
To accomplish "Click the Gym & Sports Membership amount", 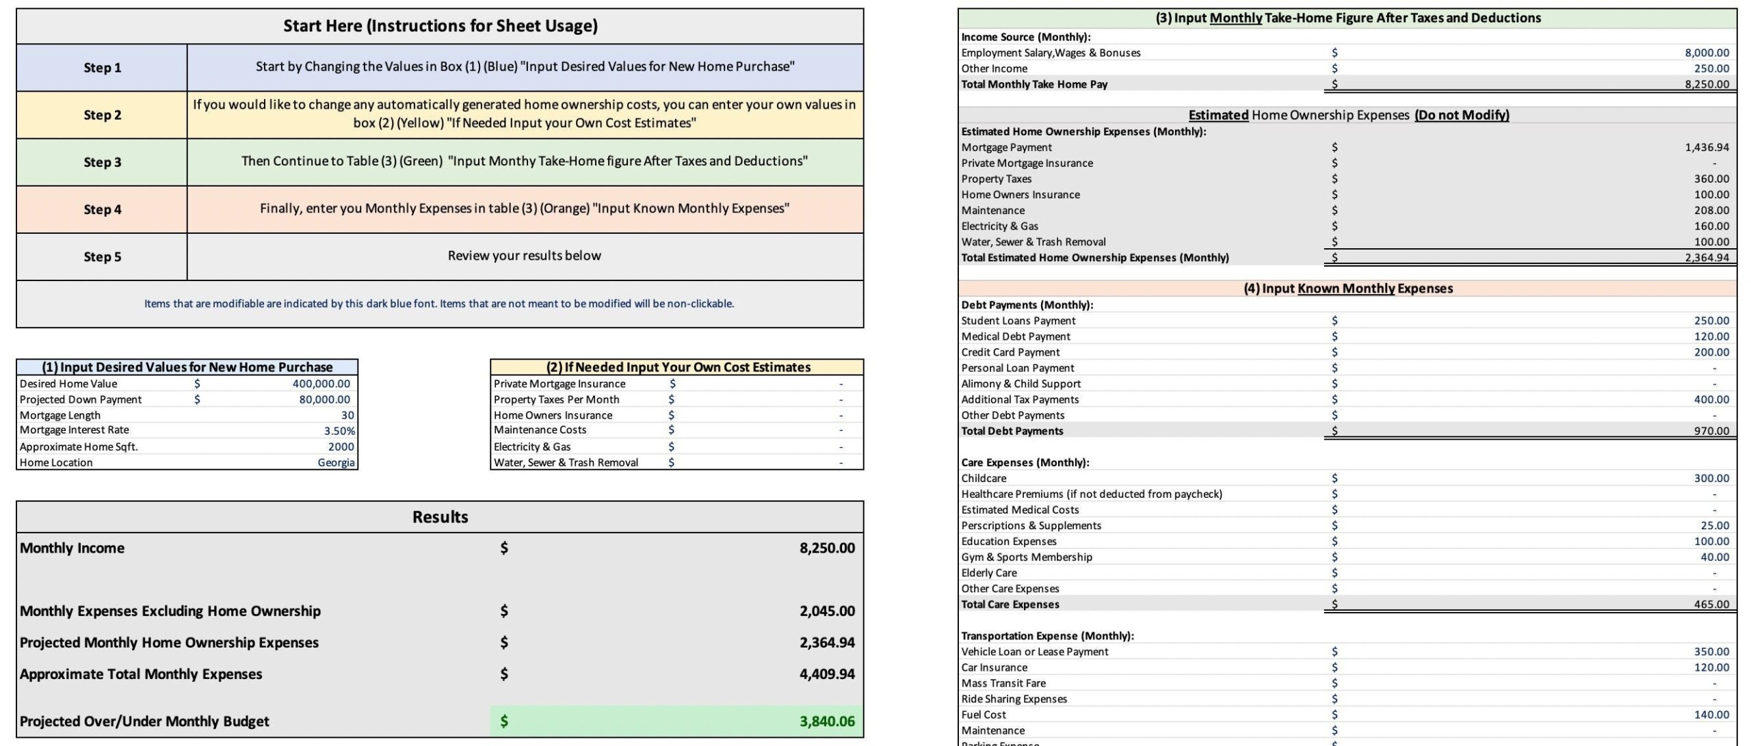I will [1714, 557].
